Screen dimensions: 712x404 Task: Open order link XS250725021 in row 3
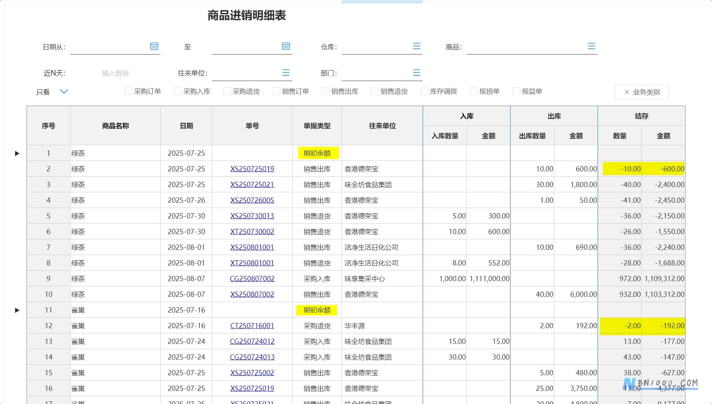point(252,184)
